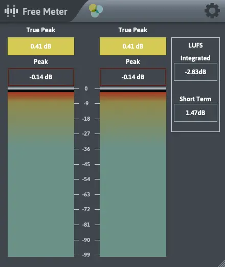Reset the left True Peak 0.41 dB readout
225x267 pixels.
[x=41, y=46]
